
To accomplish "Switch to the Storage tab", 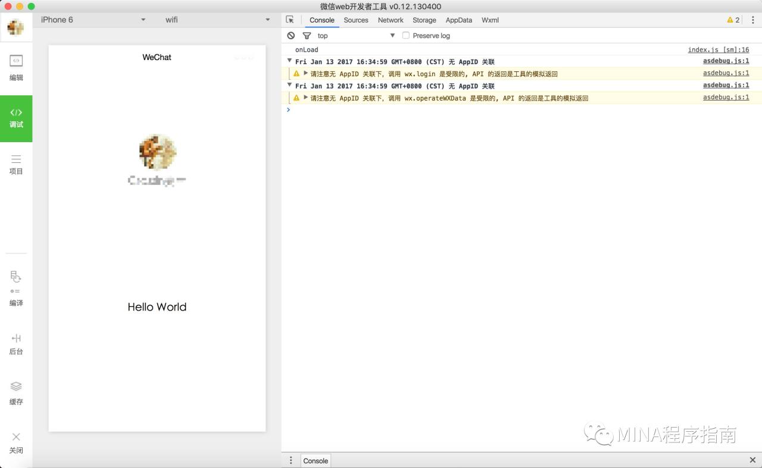I will pyautogui.click(x=424, y=20).
